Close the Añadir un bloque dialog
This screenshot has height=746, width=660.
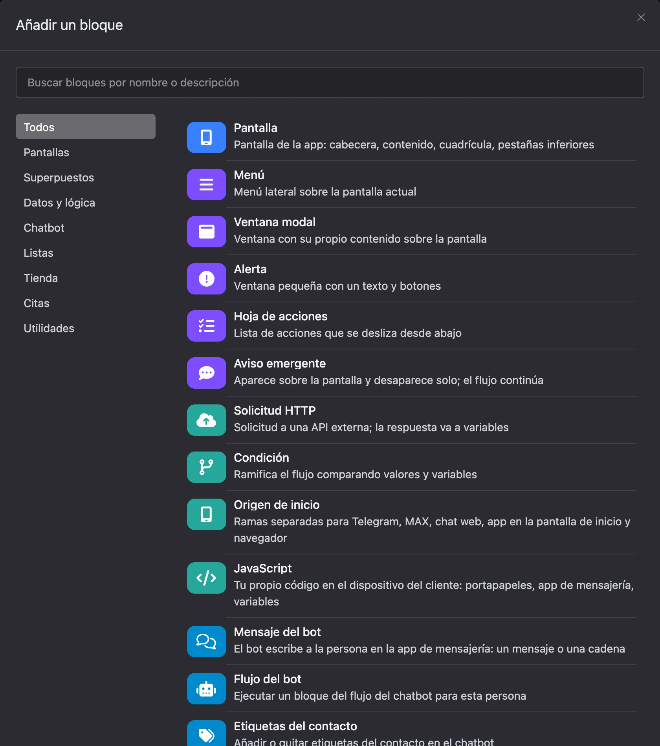click(641, 17)
